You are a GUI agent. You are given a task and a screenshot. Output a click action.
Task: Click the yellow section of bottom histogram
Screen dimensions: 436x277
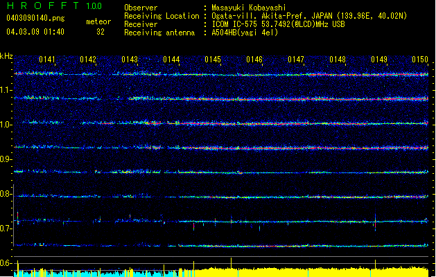pos(312,272)
